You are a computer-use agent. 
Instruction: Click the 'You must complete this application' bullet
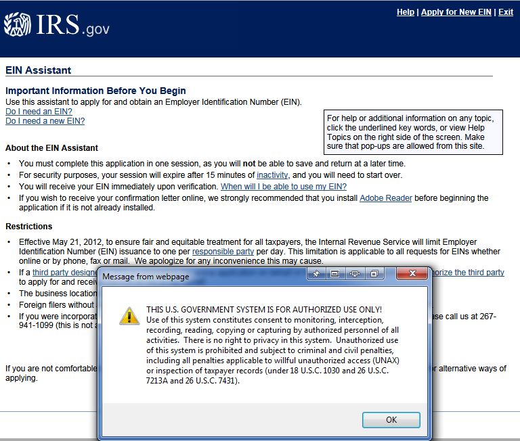click(212, 164)
